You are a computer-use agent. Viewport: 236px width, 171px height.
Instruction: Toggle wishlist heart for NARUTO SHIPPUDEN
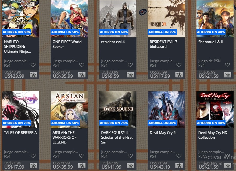click(33, 65)
